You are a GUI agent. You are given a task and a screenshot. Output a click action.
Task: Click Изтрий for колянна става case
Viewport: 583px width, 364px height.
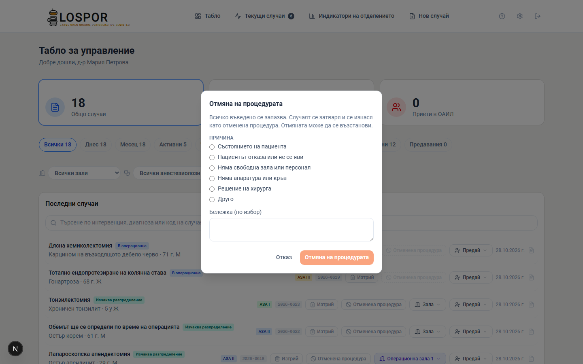pos(362,277)
